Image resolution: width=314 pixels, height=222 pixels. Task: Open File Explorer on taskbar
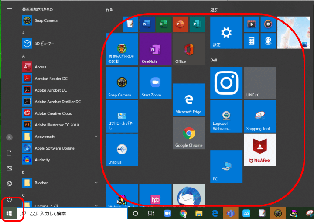tap(199, 213)
